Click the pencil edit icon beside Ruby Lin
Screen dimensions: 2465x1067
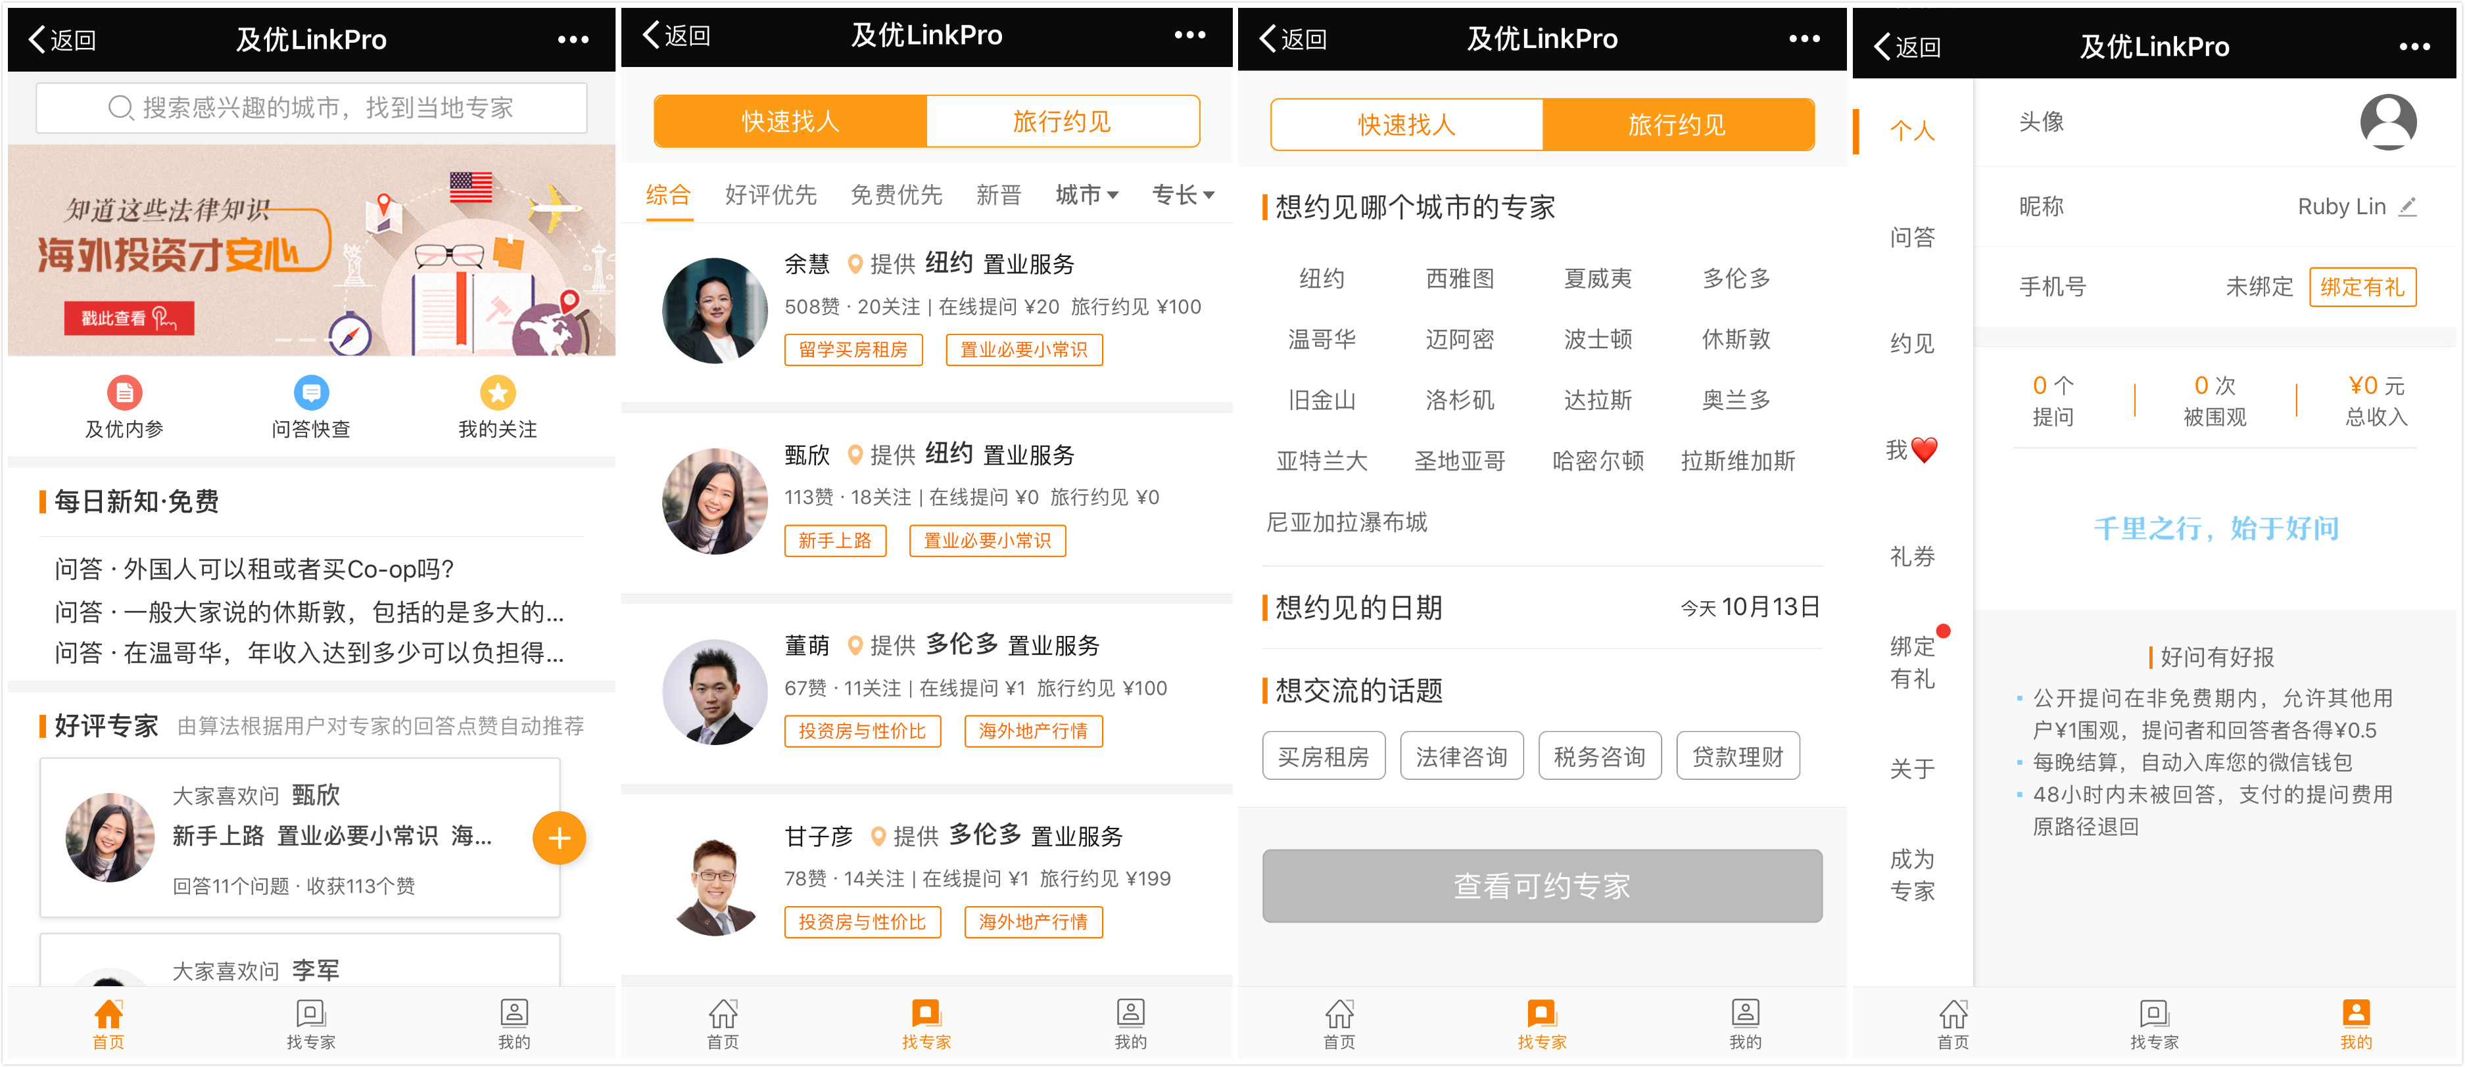(x=2408, y=206)
